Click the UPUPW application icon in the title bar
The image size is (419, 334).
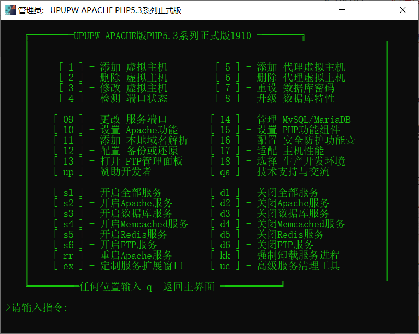8,9
